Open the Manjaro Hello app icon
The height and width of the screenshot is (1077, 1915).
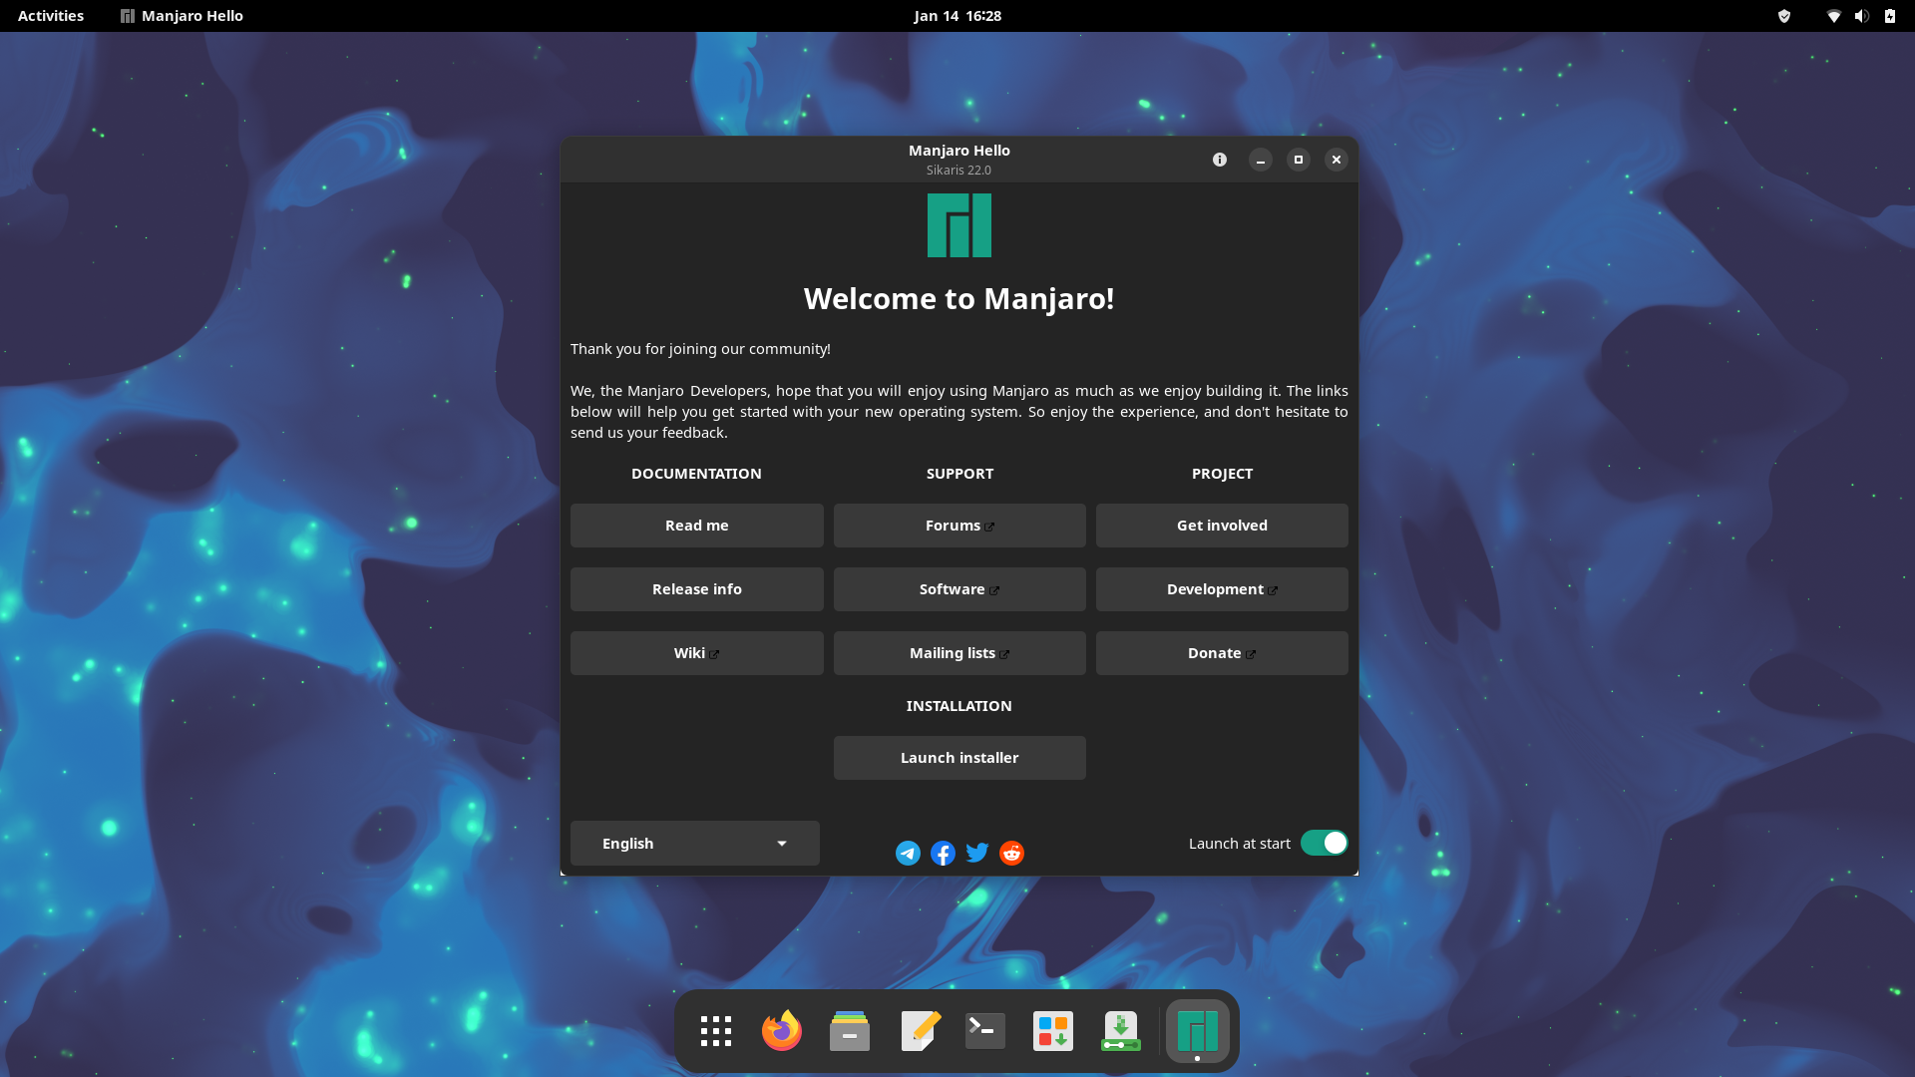tap(1196, 1030)
